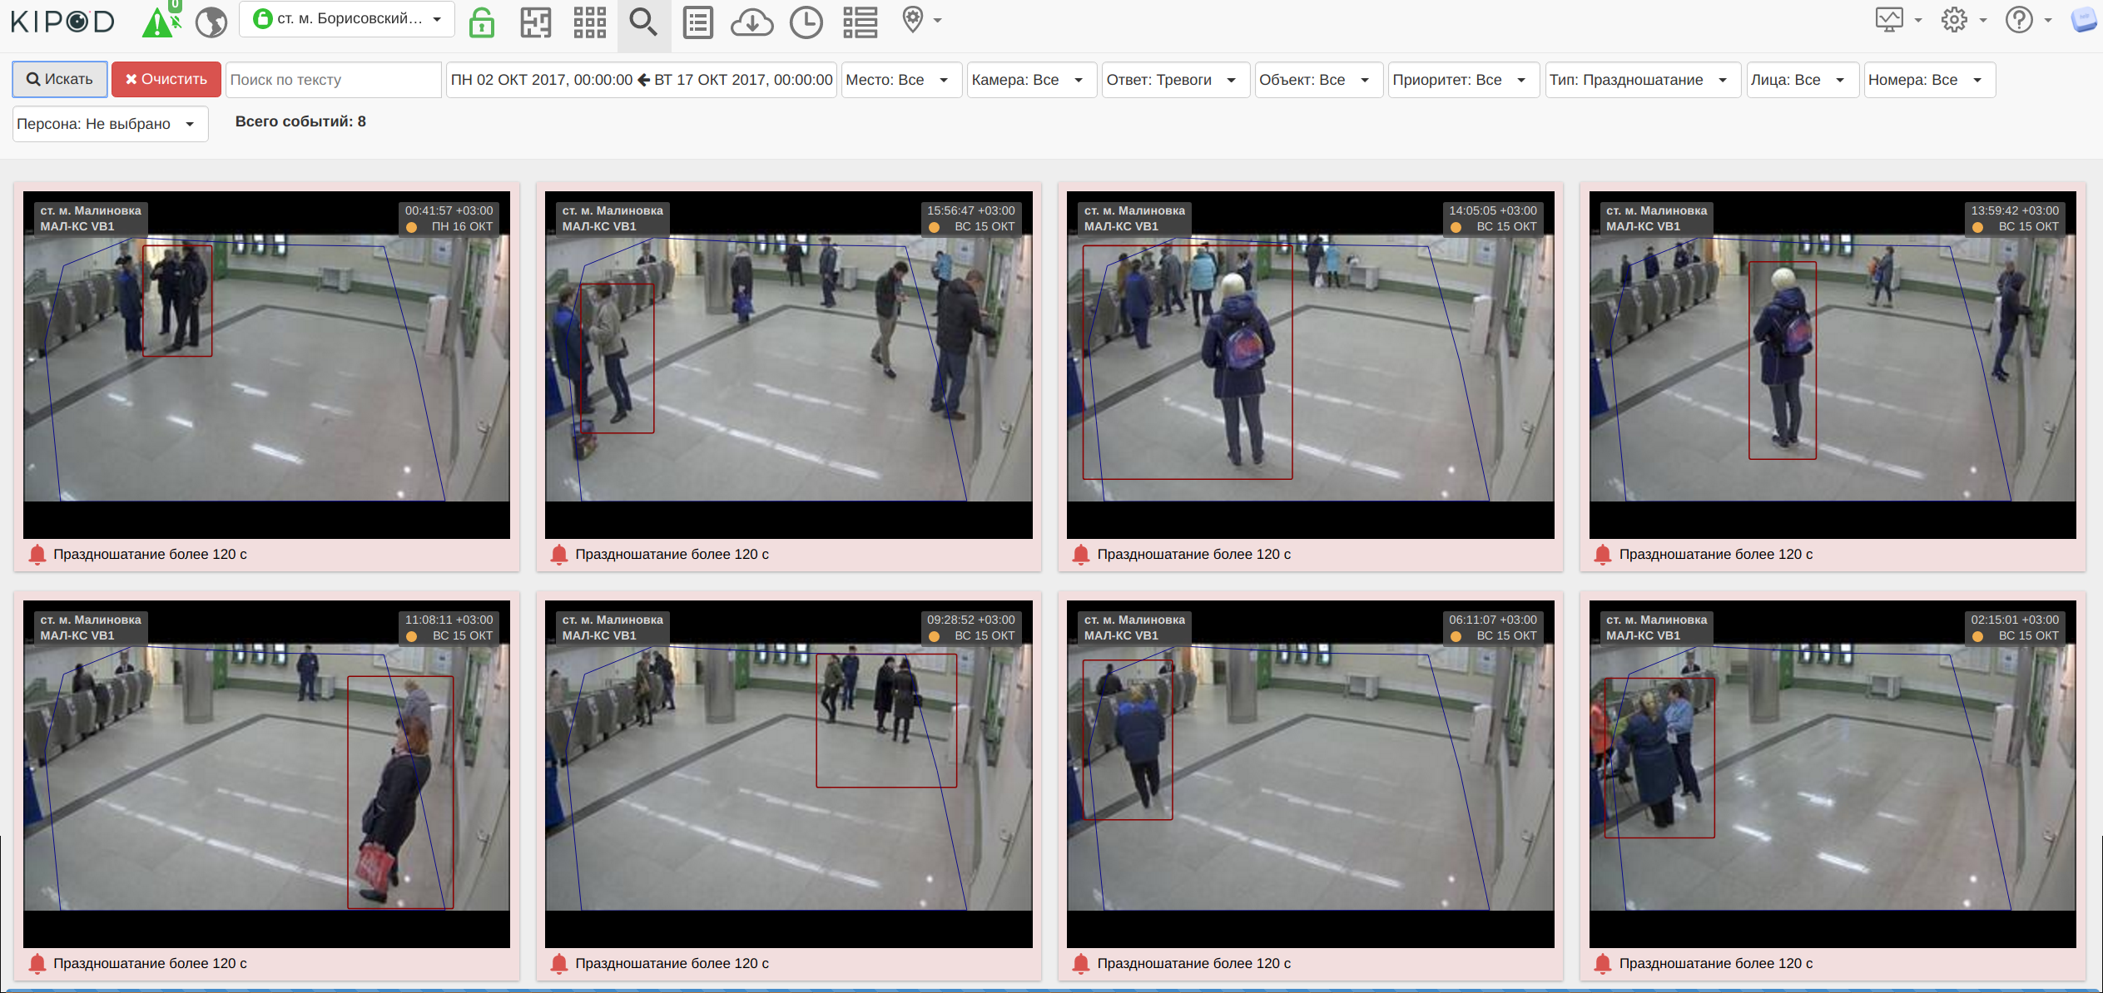
Task: Open dropdown arrow next to location pin
Action: 938,20
